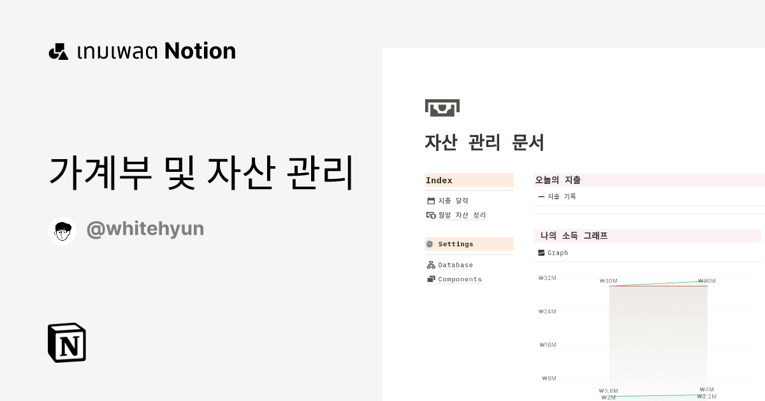This screenshot has width=765, height=401.
Task: Click the Notion N logo at bottom left
Action: click(x=66, y=343)
